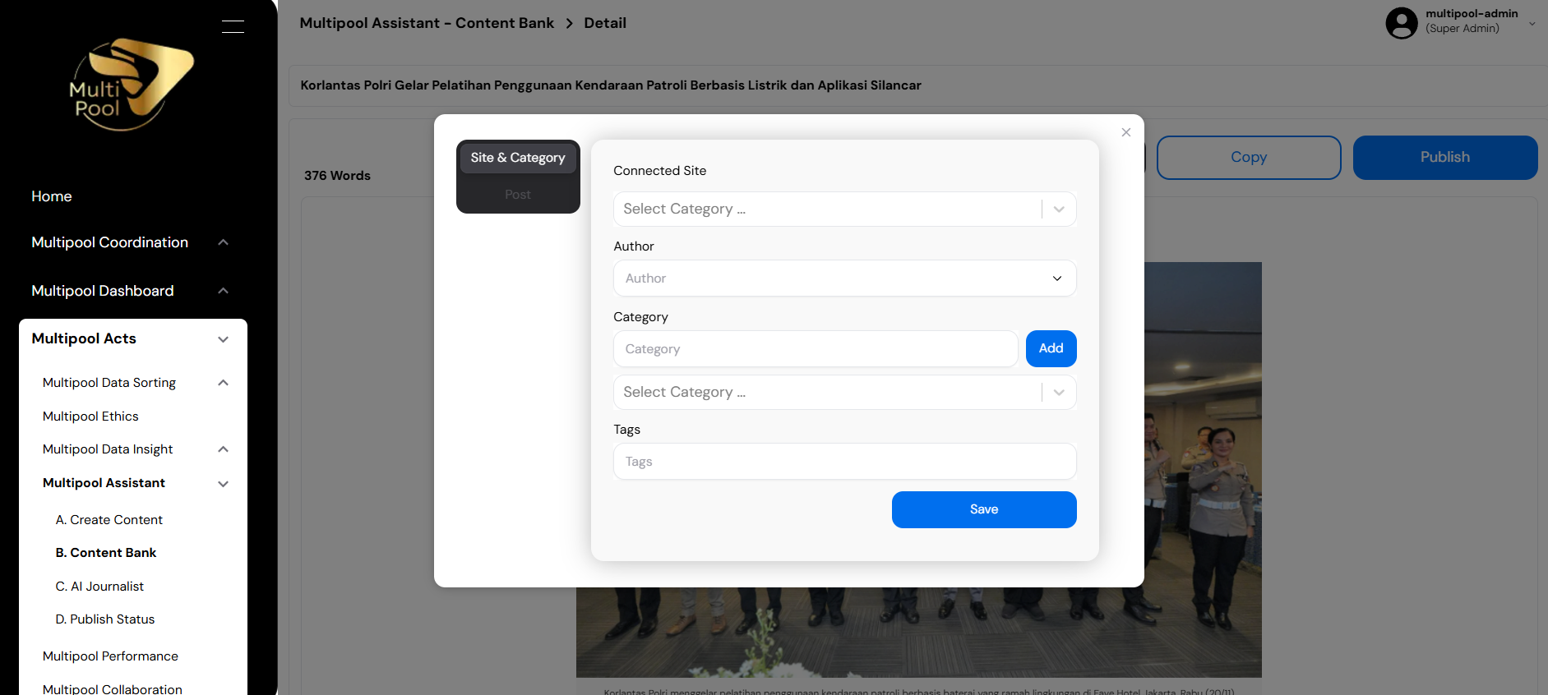Collapse the Multipool Assistant chevron

(x=223, y=484)
